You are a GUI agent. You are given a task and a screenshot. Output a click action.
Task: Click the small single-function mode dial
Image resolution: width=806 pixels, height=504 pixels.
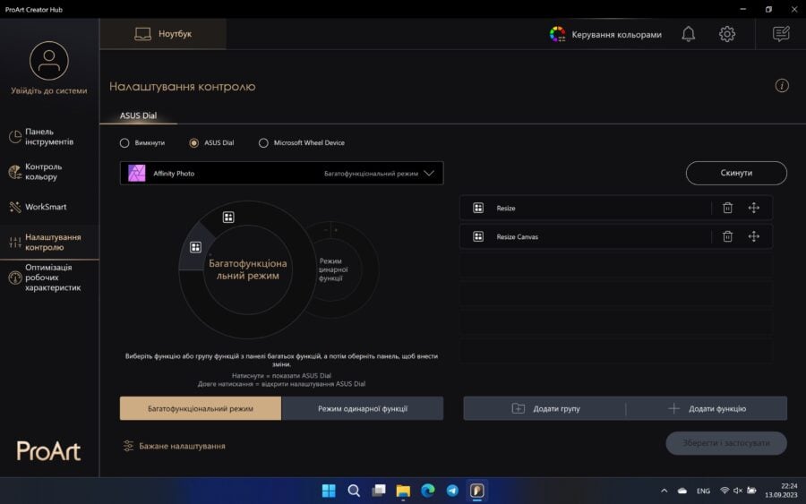[x=332, y=269]
